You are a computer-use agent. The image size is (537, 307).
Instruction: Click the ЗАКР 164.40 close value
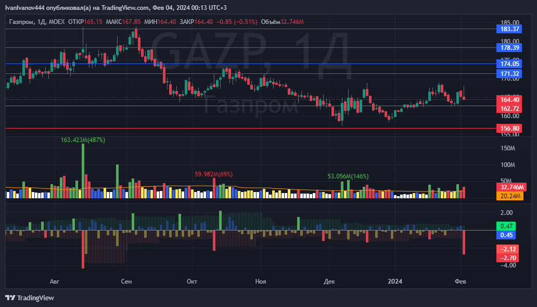click(196, 21)
